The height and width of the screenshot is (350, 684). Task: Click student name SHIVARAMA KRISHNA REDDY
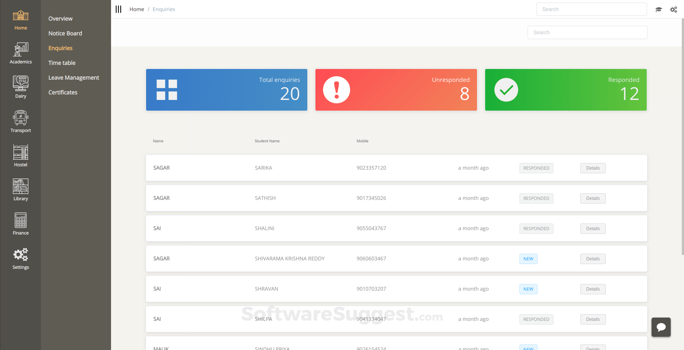pos(290,259)
